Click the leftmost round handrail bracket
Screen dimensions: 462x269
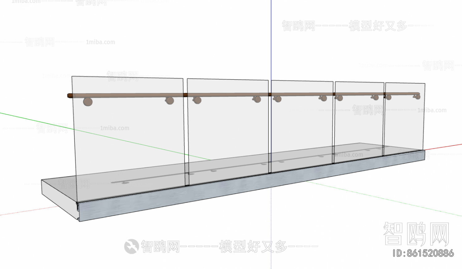click(87, 101)
